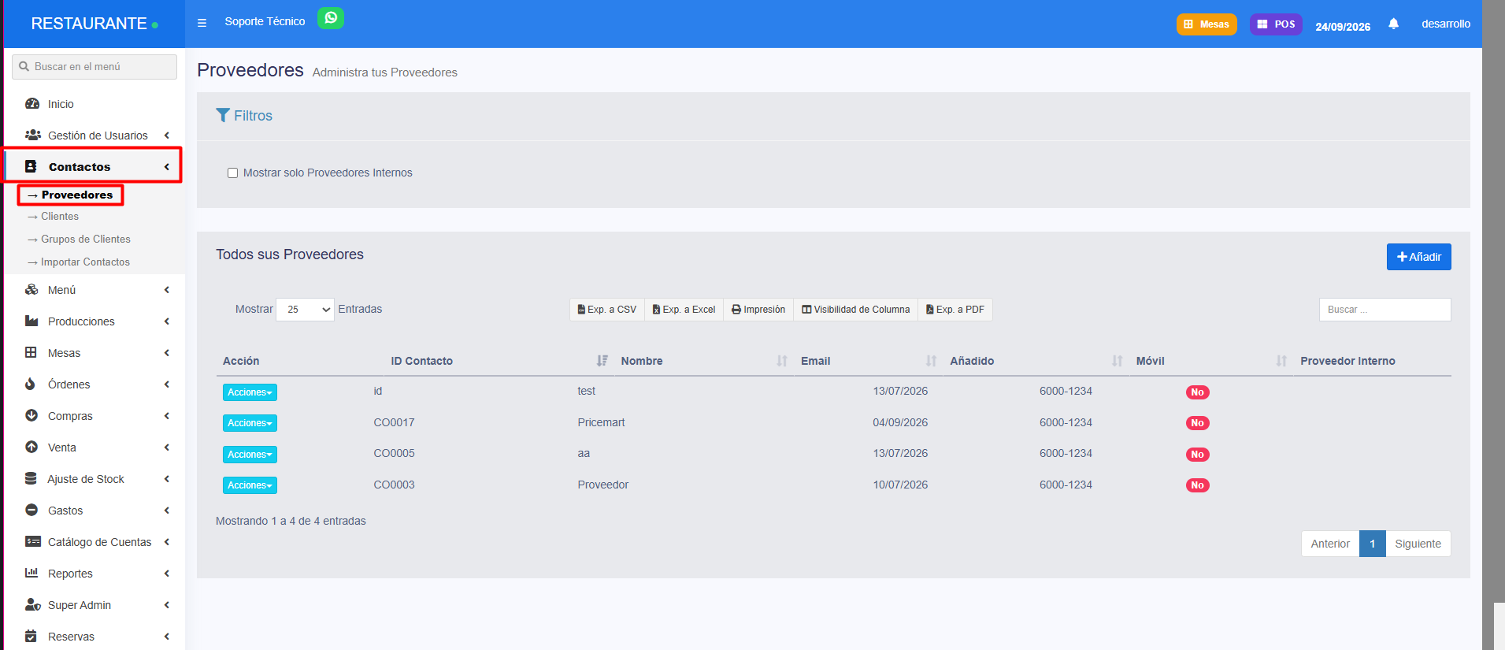This screenshot has width=1505, height=650.
Task: Open the Mostrar entries count dropdown
Action: pyautogui.click(x=306, y=310)
